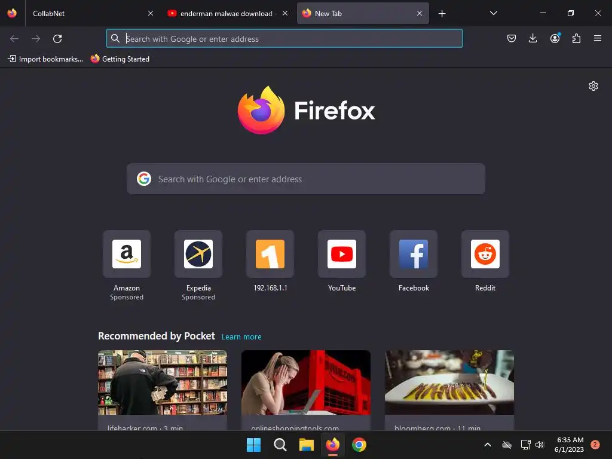Click the OneDrive cloud tray icon
Image resolution: width=612 pixels, height=459 pixels.
click(507, 445)
